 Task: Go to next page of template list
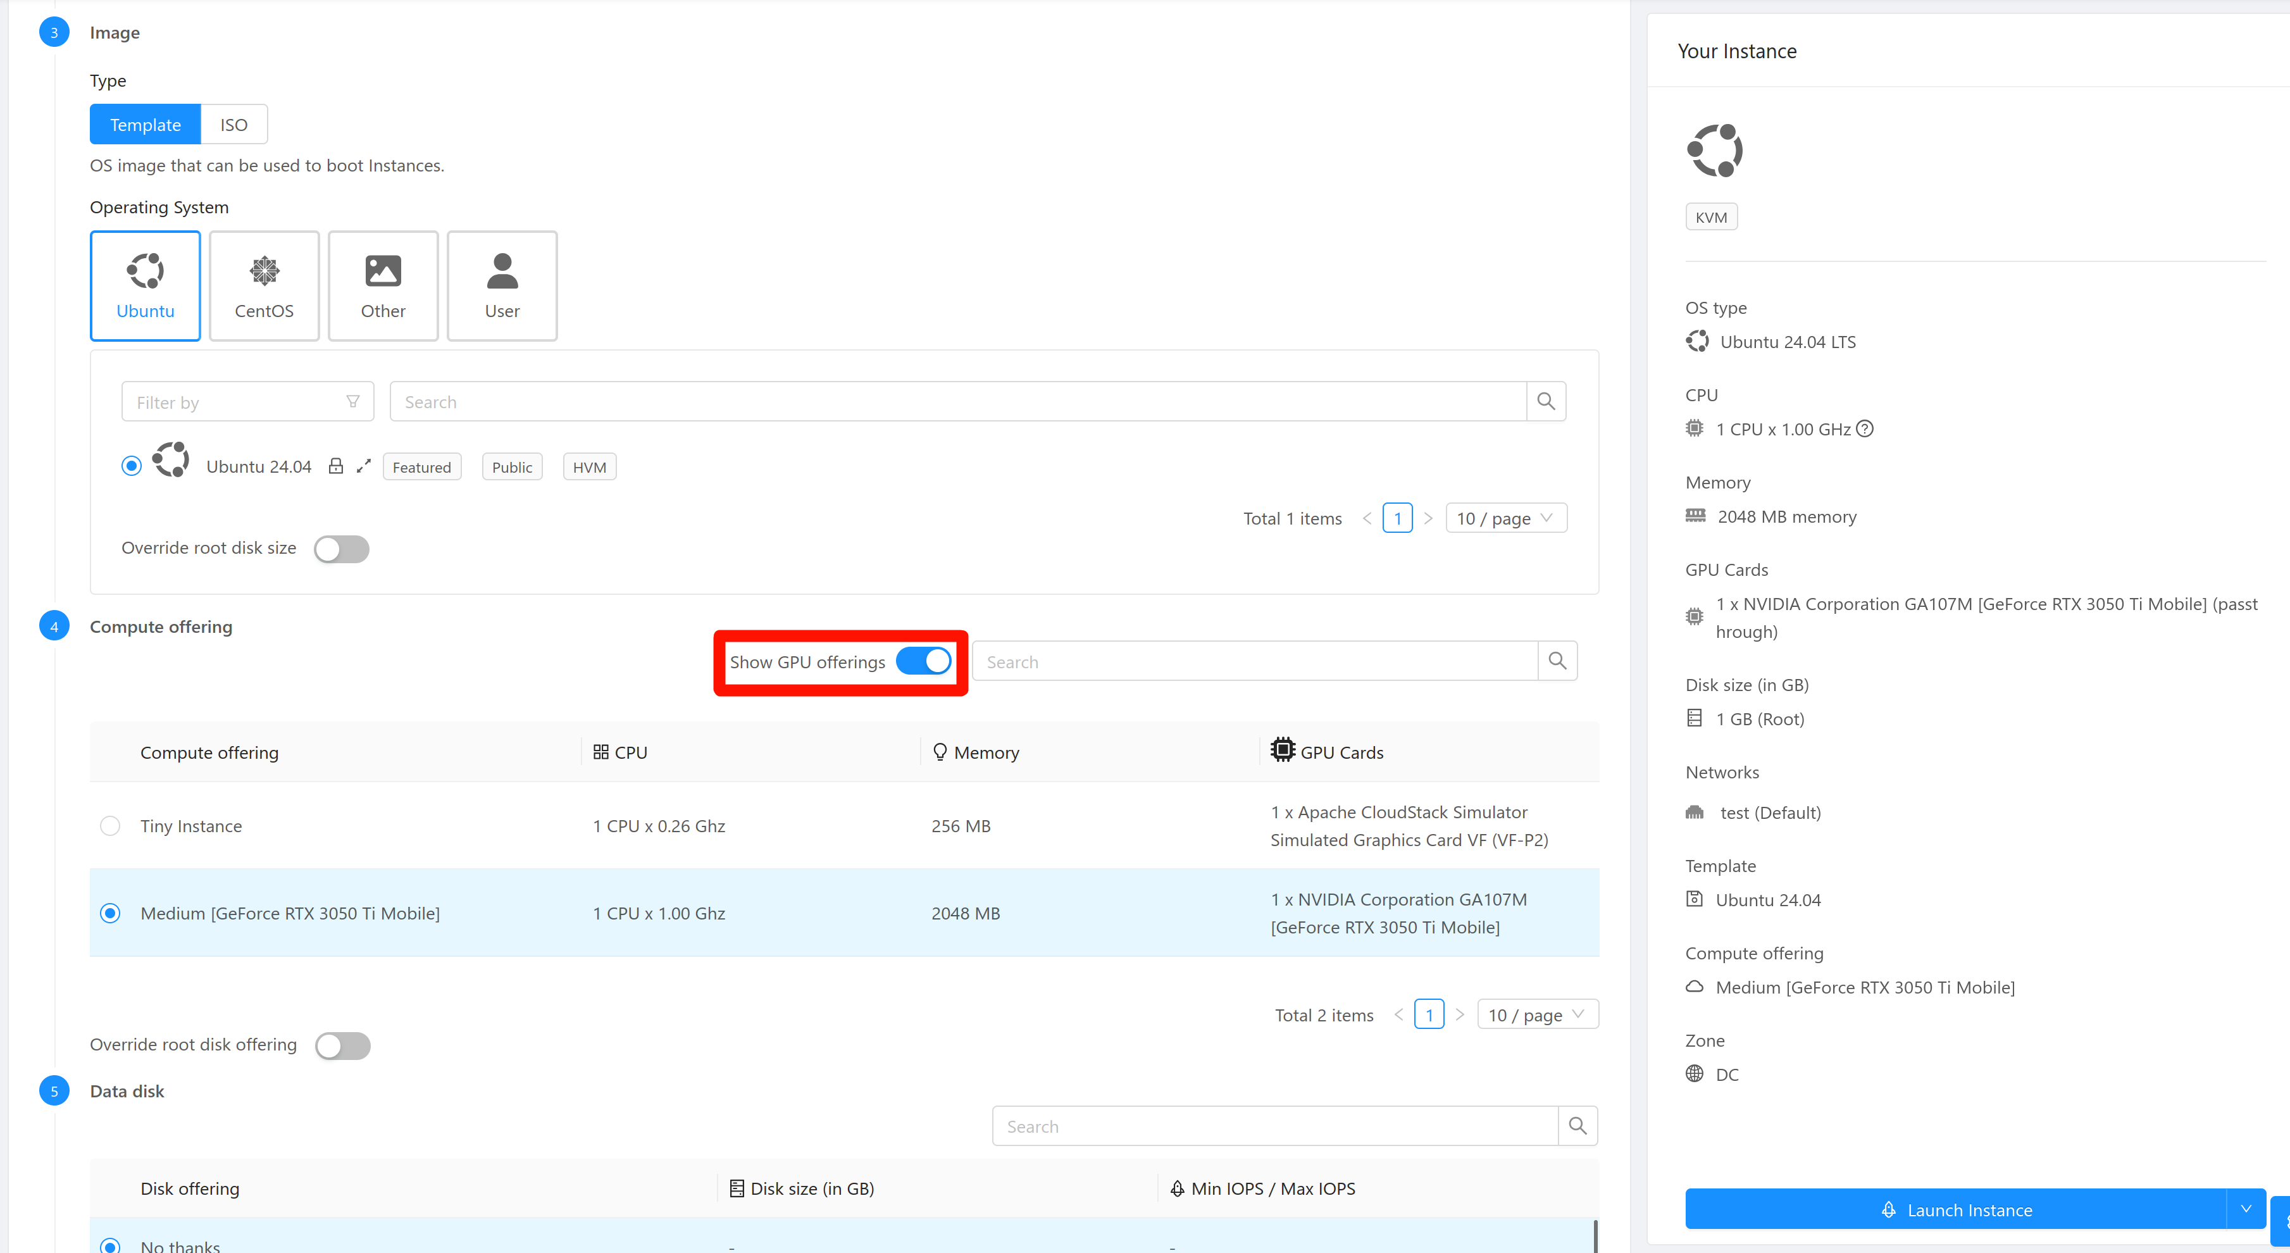1429,518
